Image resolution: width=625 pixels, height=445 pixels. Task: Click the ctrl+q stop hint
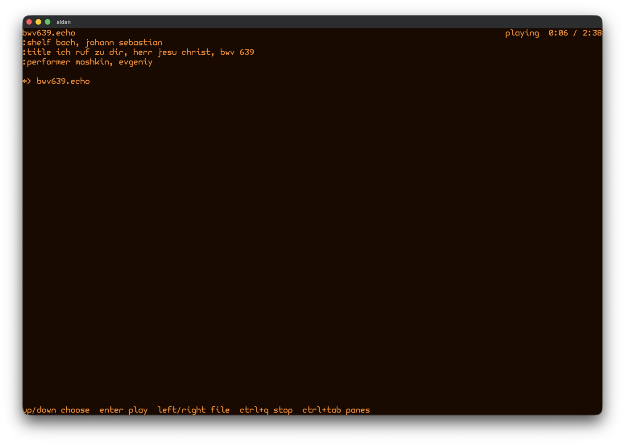266,410
